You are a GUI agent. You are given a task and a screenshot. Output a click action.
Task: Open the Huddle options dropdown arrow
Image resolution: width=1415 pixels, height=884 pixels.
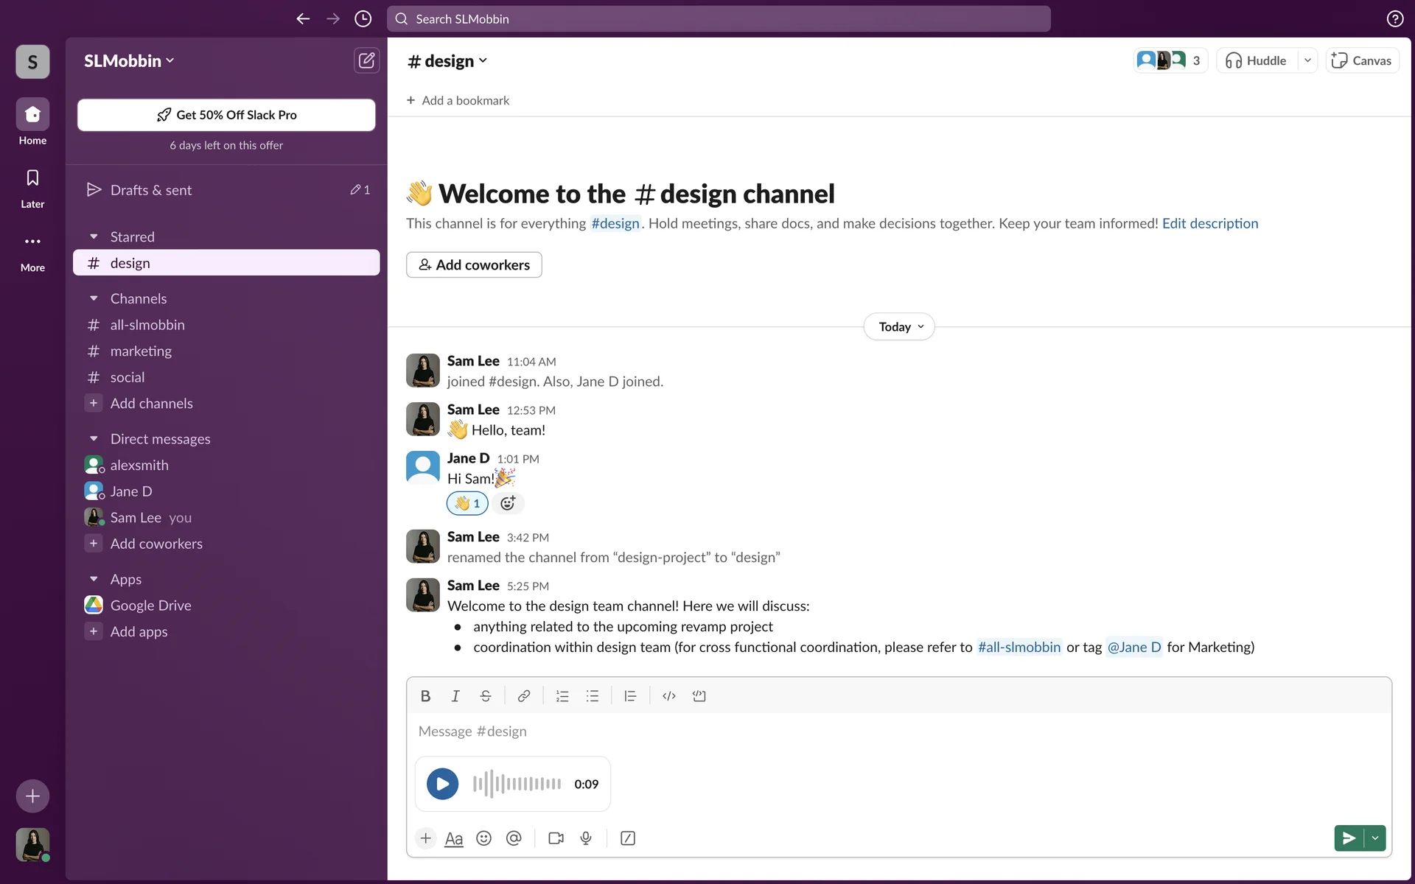1307,60
